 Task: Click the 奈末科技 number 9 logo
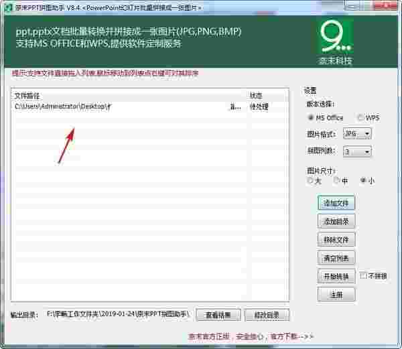tap(336, 36)
